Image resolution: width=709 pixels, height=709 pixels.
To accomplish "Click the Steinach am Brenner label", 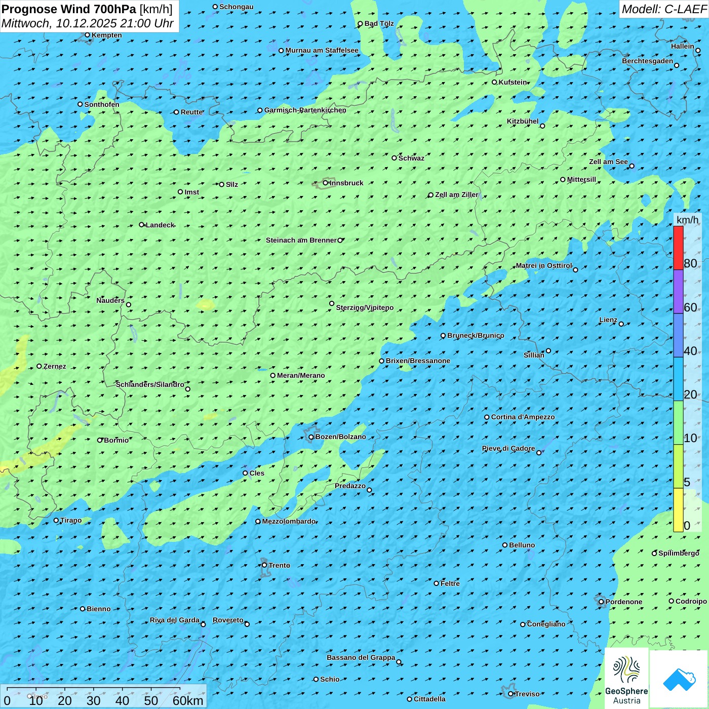I will [x=301, y=240].
